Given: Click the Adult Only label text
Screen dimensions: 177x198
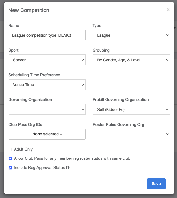Looking at the screenshot, I should pyautogui.click(x=23, y=149).
